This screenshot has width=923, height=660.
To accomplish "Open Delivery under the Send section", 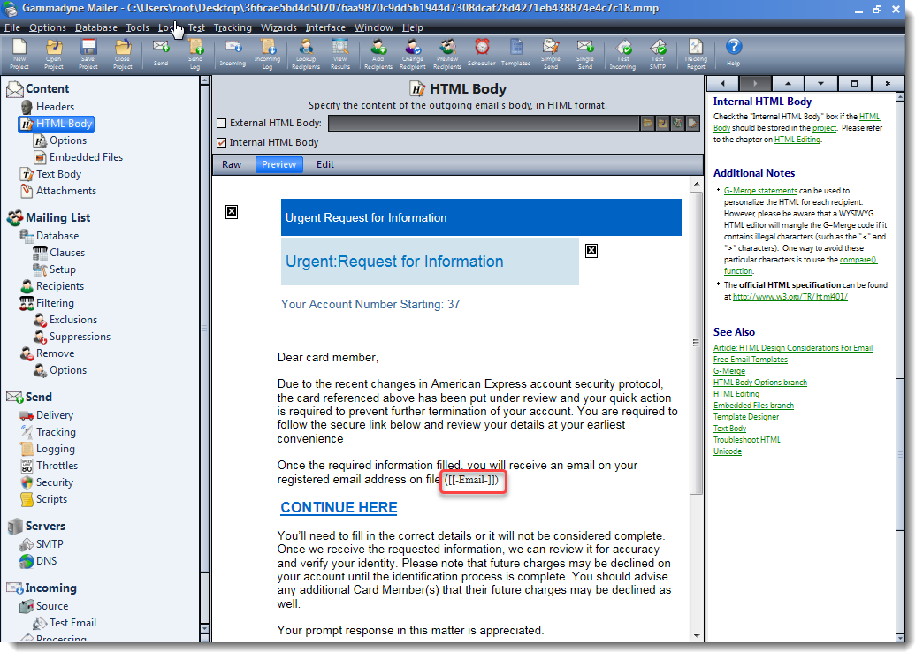I will click(55, 415).
